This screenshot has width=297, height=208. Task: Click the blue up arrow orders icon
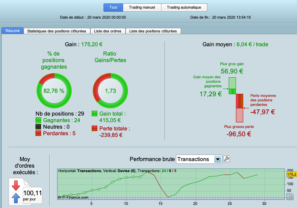point(16,198)
